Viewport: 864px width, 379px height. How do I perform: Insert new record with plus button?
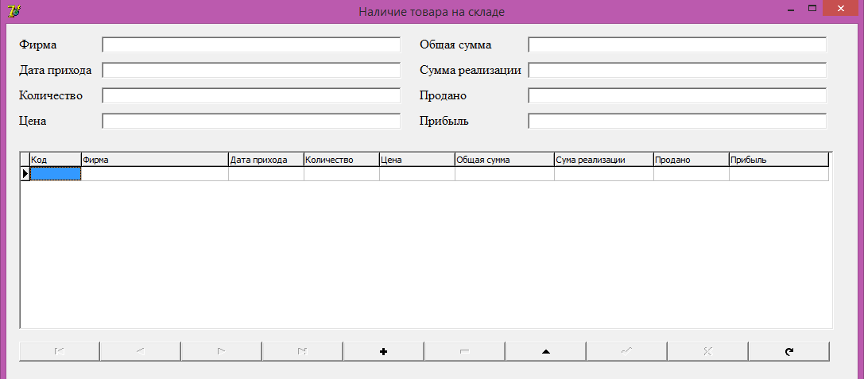tap(383, 351)
